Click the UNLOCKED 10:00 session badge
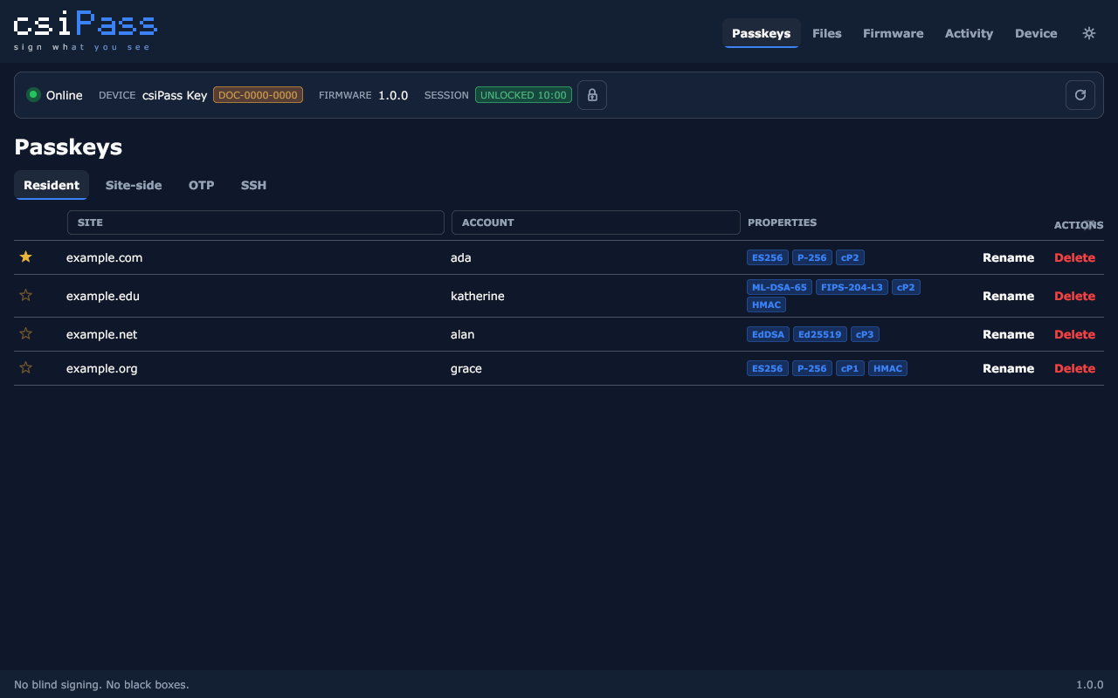The width and height of the screenshot is (1118, 698). [x=523, y=95]
